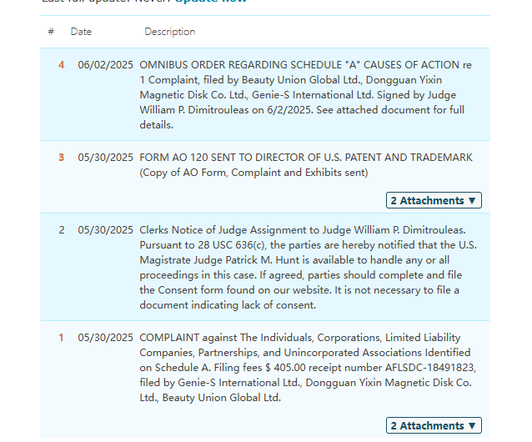532x442 pixels.
Task: Expand attachments for the Complaint entry
Action: pos(434,426)
